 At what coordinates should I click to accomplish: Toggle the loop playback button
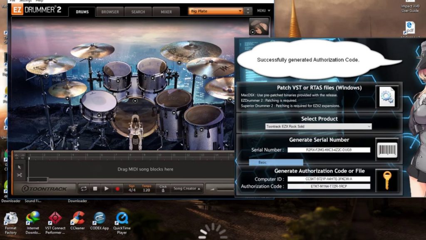tap(84, 189)
